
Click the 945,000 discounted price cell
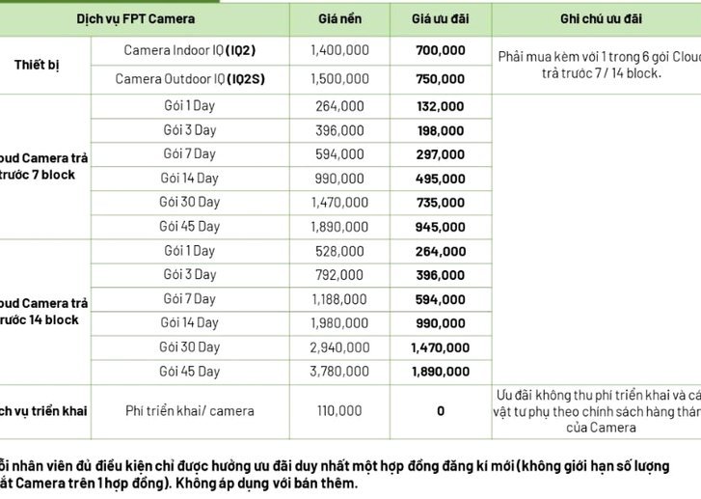coord(441,227)
